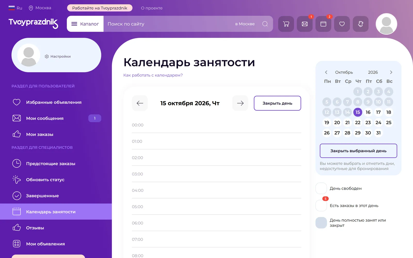Click the Закрыть выбранный день button
The height and width of the screenshot is (258, 413).
pos(358,151)
